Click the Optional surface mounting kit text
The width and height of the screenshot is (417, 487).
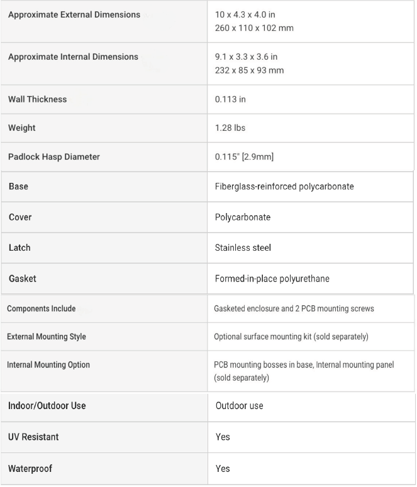coord(291,337)
